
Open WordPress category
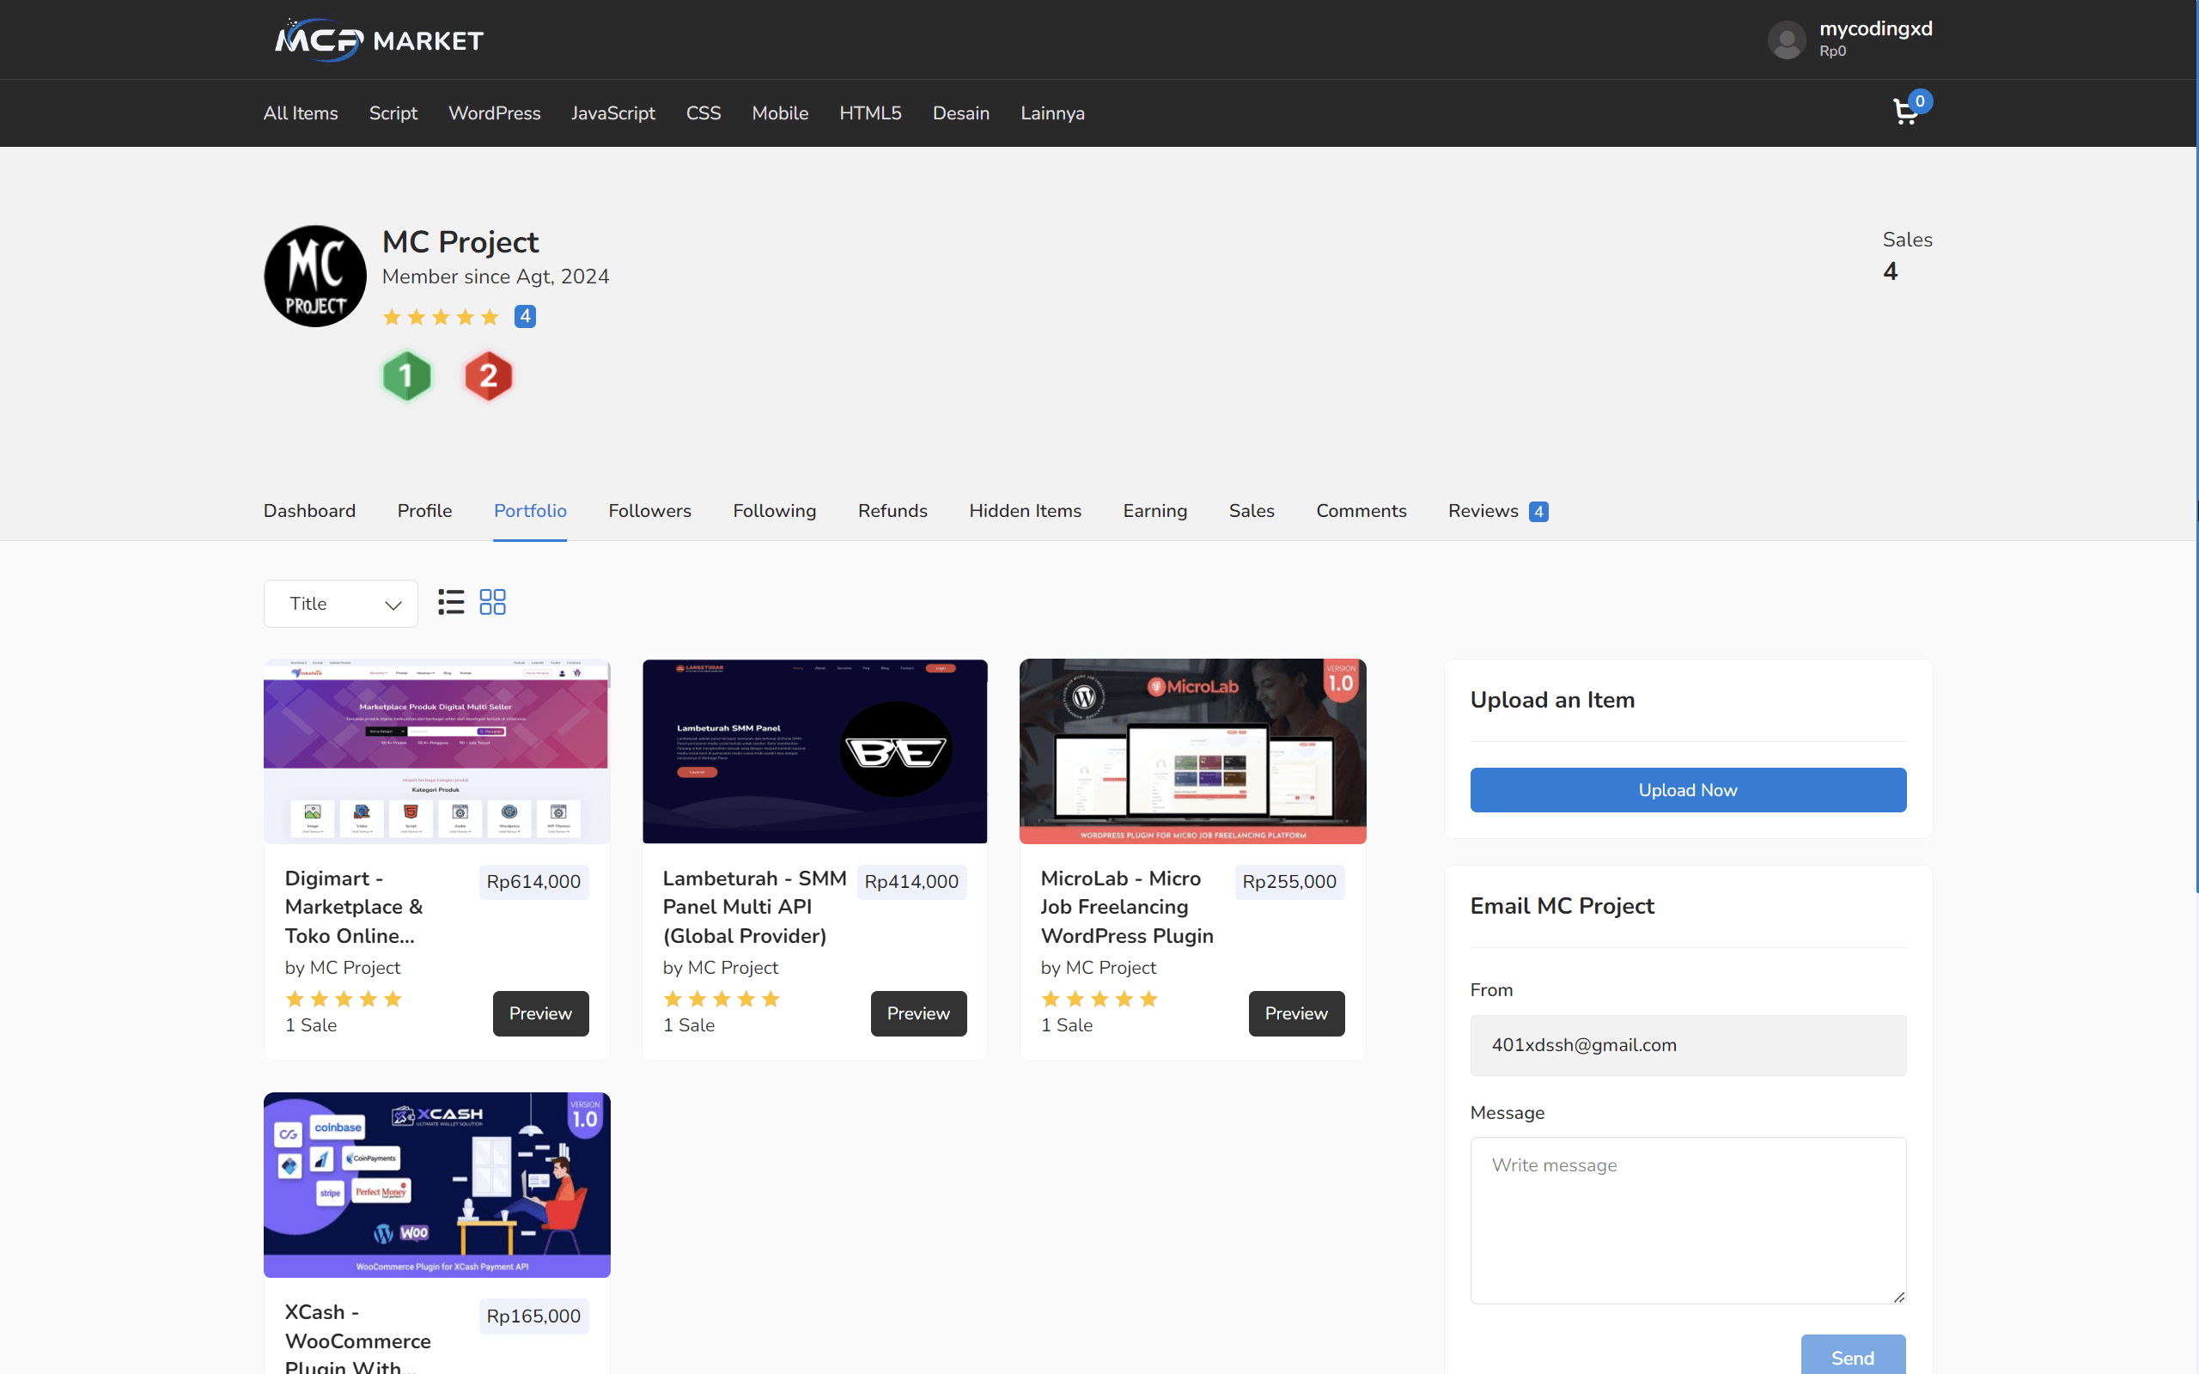coord(494,113)
